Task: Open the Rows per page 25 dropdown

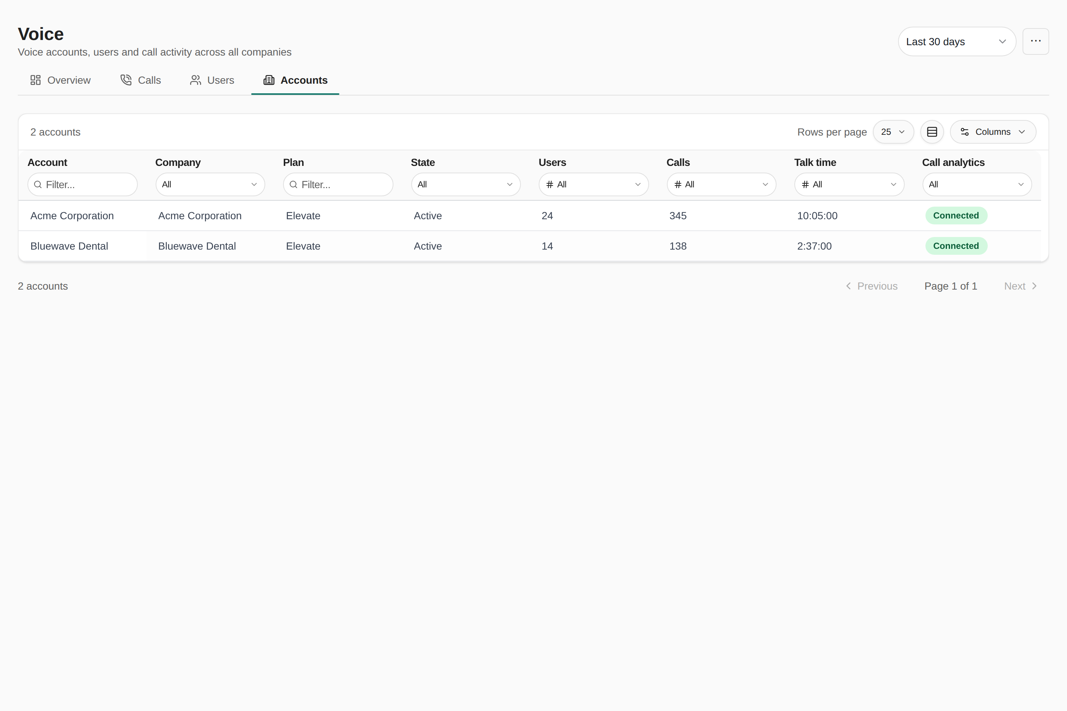Action: pos(893,132)
